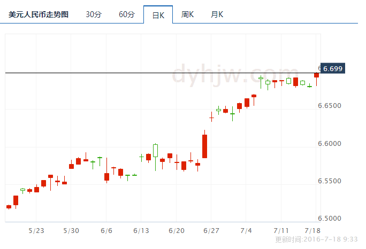Screen dimensions: 366x249
Task: Click the 7/18 date label
Action: click(312, 231)
